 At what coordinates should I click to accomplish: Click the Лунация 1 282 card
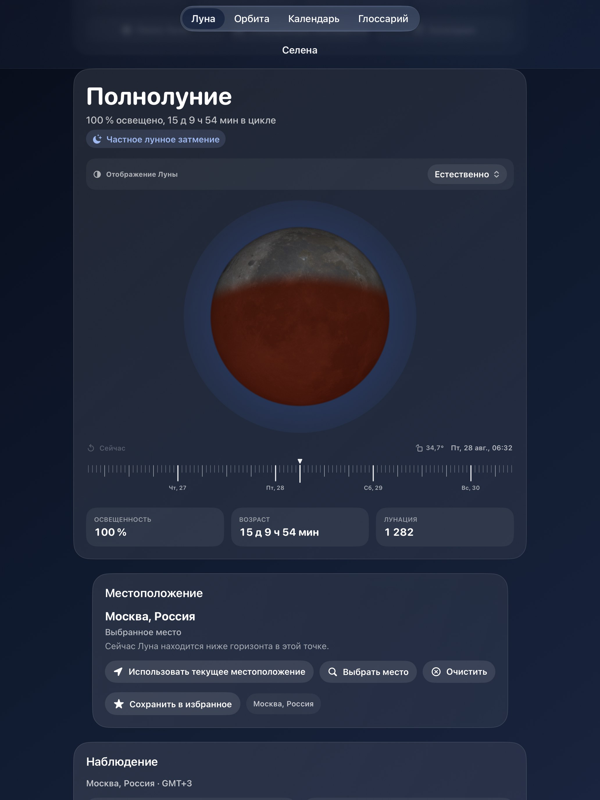tap(444, 527)
